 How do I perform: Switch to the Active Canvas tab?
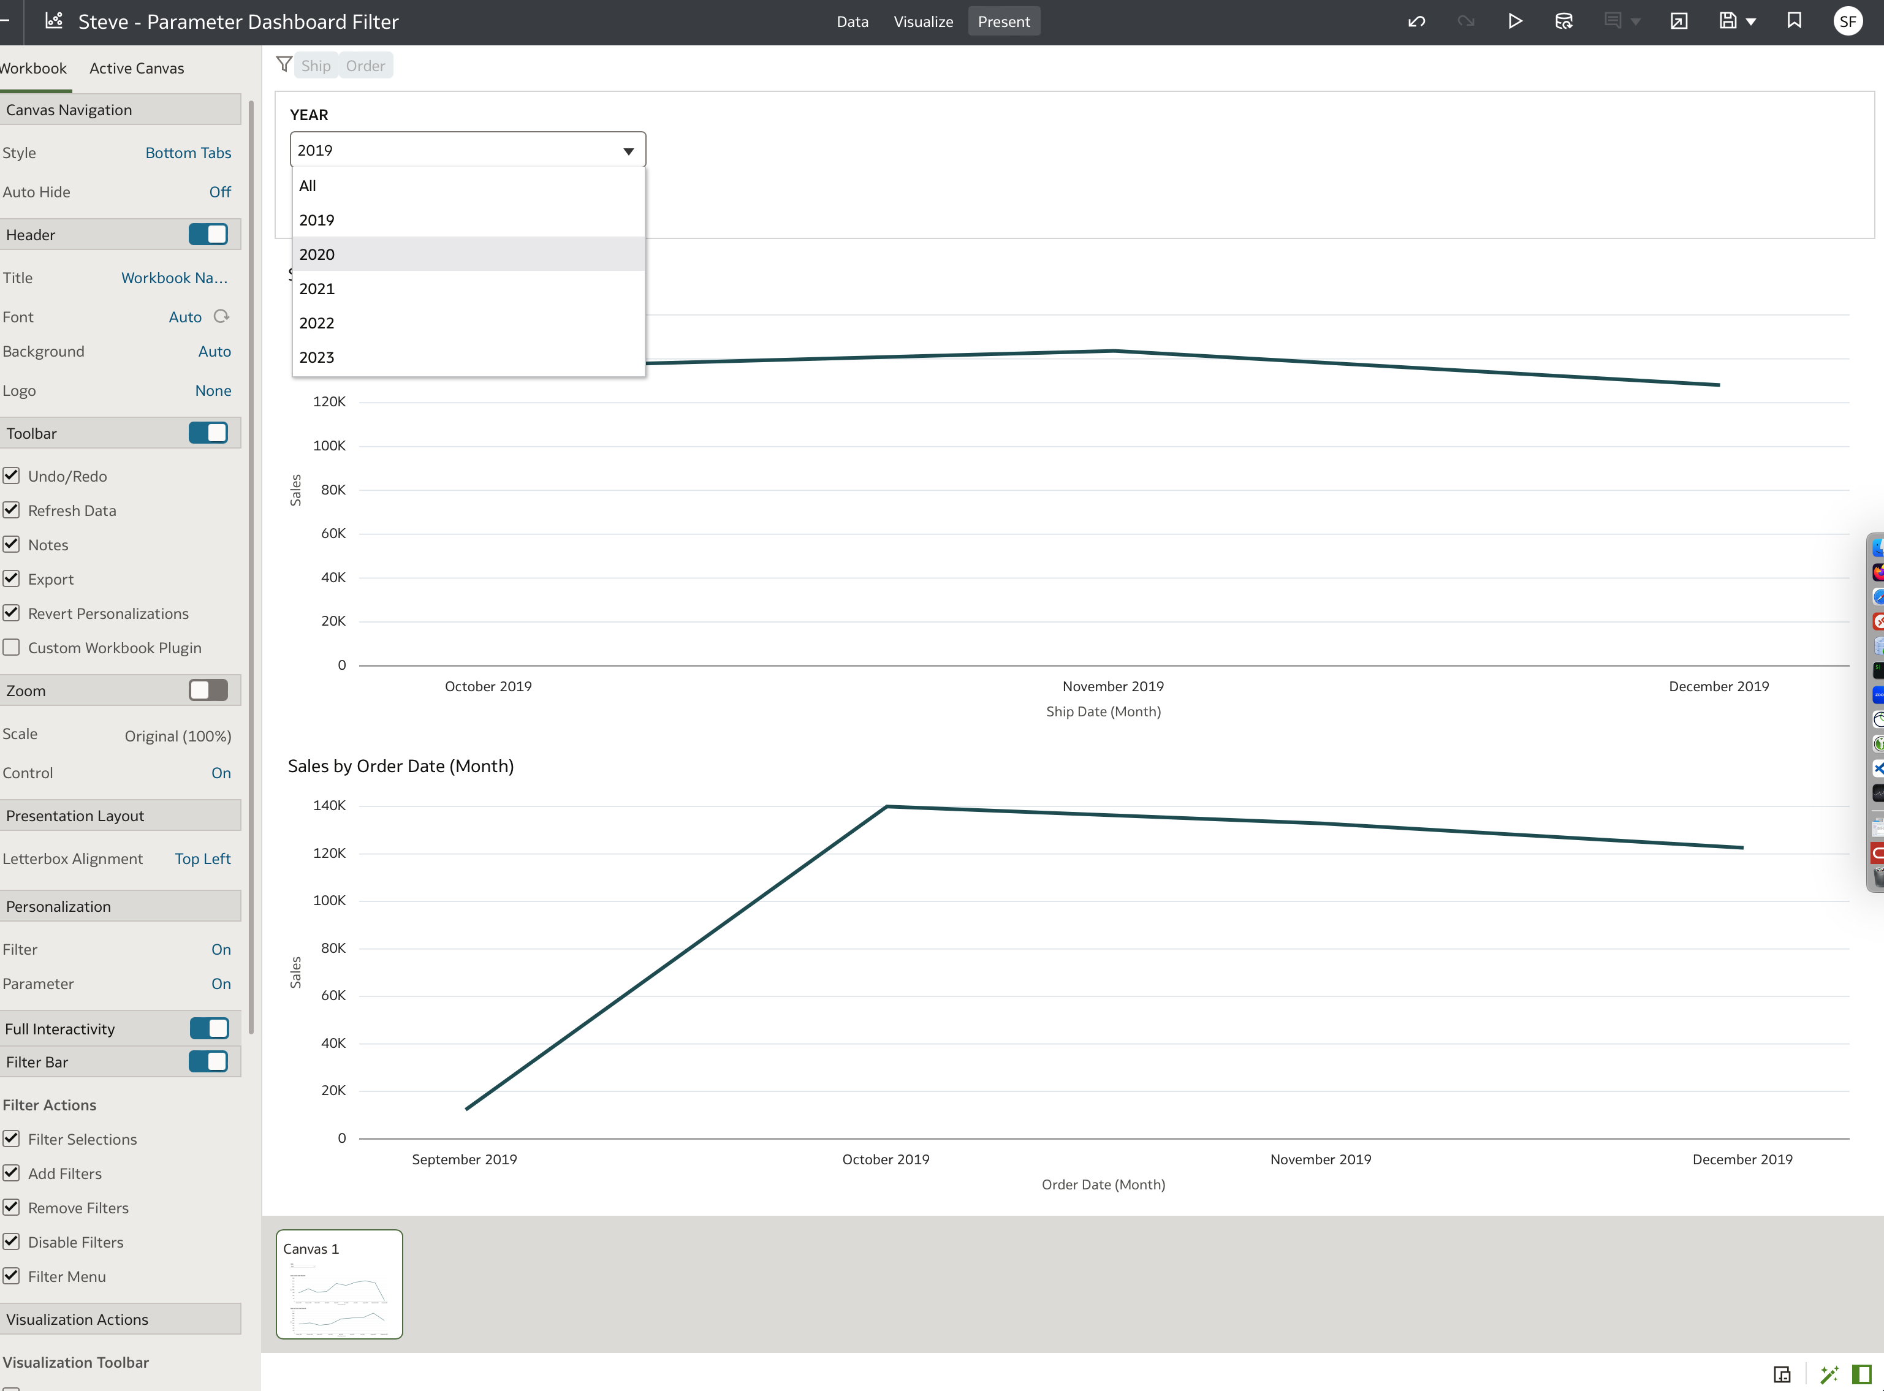click(137, 68)
